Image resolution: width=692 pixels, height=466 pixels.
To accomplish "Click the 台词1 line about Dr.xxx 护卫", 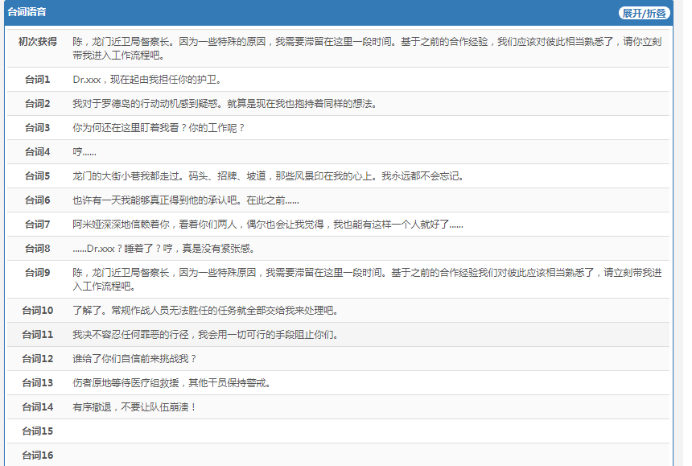I will coord(146,80).
